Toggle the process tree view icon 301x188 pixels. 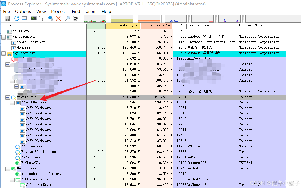[x=41, y=18]
